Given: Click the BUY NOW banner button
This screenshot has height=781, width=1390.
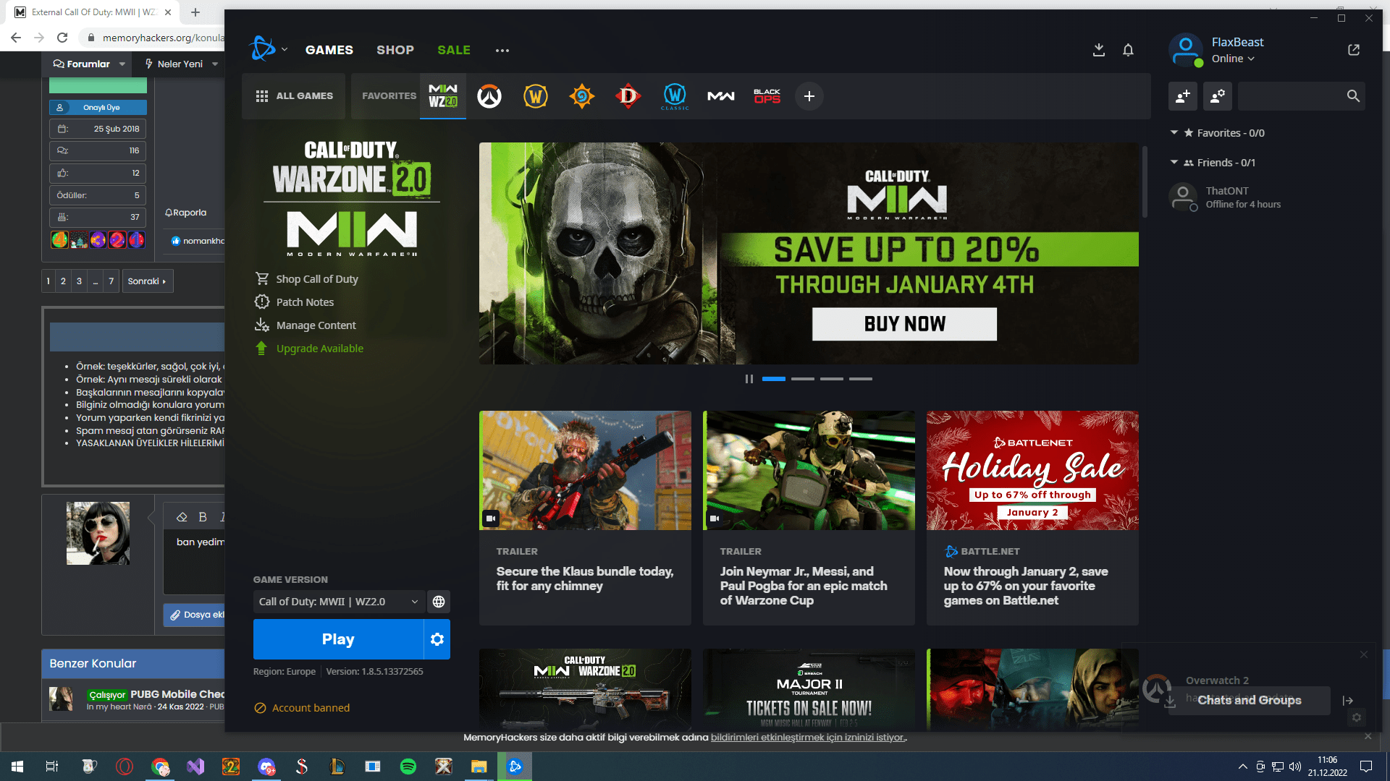Looking at the screenshot, I should point(904,324).
